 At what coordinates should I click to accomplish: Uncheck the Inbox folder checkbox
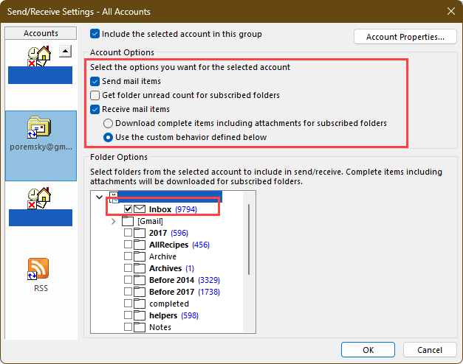(x=128, y=209)
